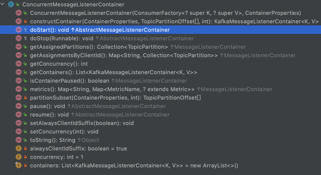This screenshot has width=321, height=175.
Task: Jump to metrics() method entry
Action: (112, 89)
